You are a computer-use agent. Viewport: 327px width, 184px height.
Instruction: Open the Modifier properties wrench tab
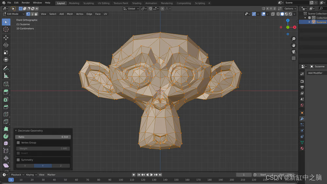(x=302, y=119)
